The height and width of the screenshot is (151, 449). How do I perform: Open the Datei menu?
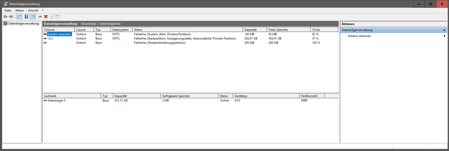(8, 10)
